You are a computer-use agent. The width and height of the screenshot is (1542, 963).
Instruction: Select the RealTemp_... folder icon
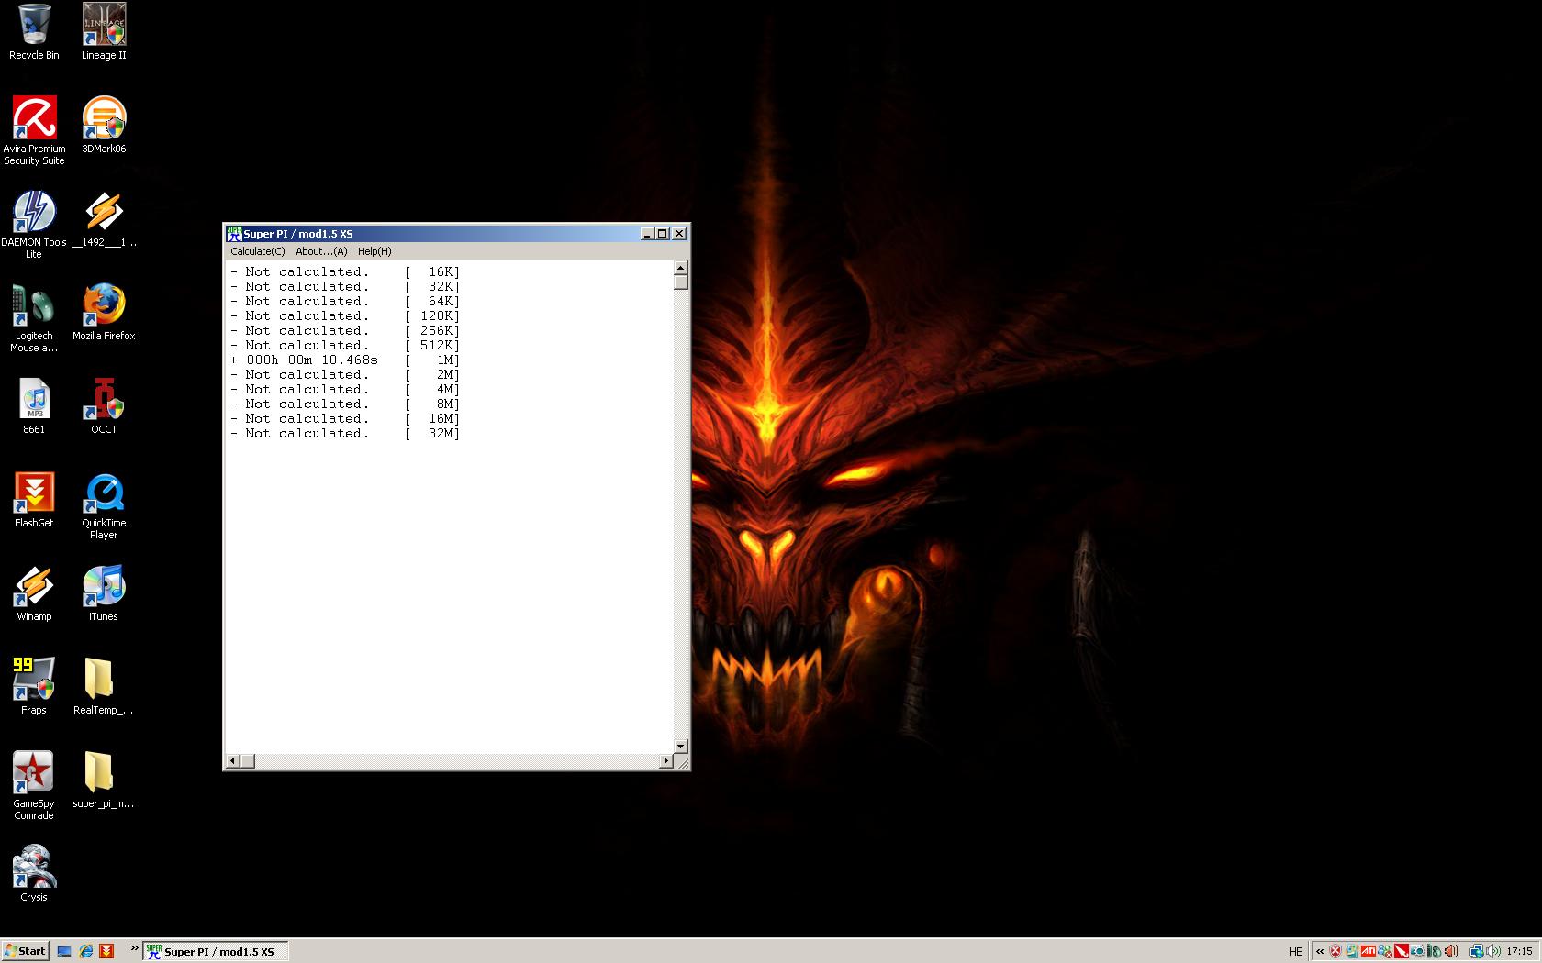point(104,687)
